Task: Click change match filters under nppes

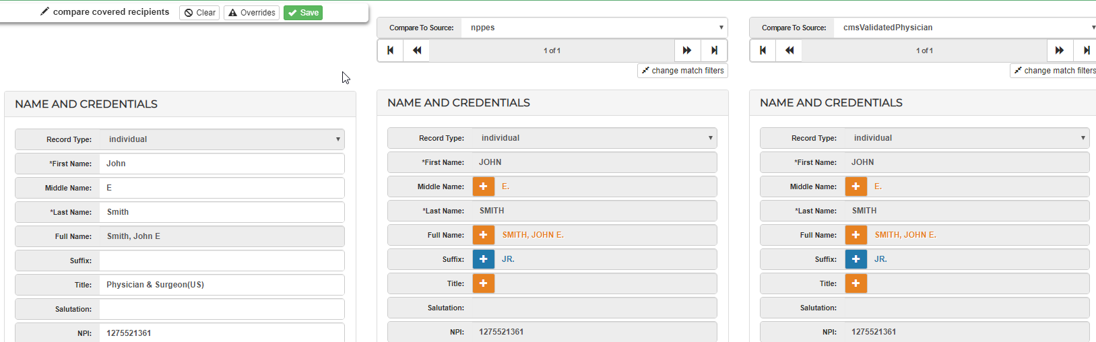Action: coord(682,71)
